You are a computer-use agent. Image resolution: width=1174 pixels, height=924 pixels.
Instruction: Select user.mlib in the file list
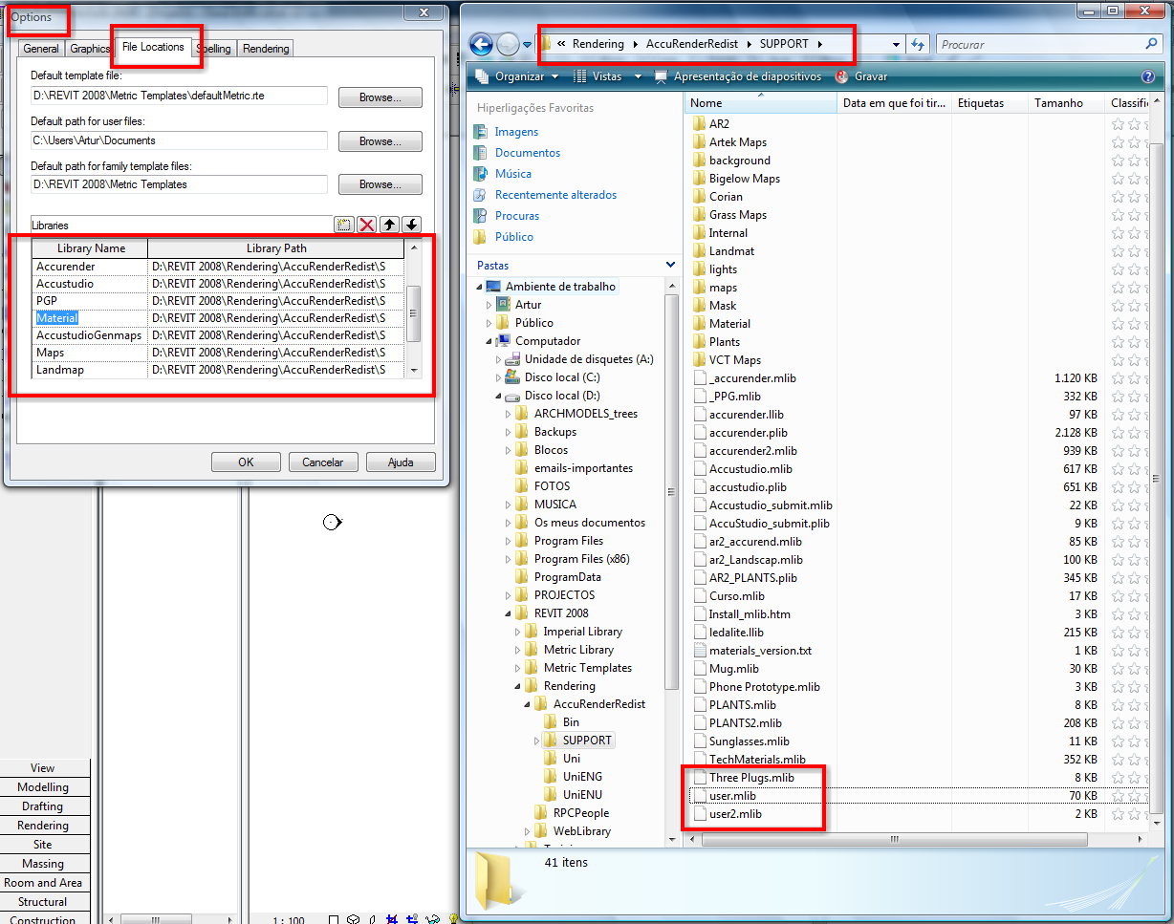[732, 796]
